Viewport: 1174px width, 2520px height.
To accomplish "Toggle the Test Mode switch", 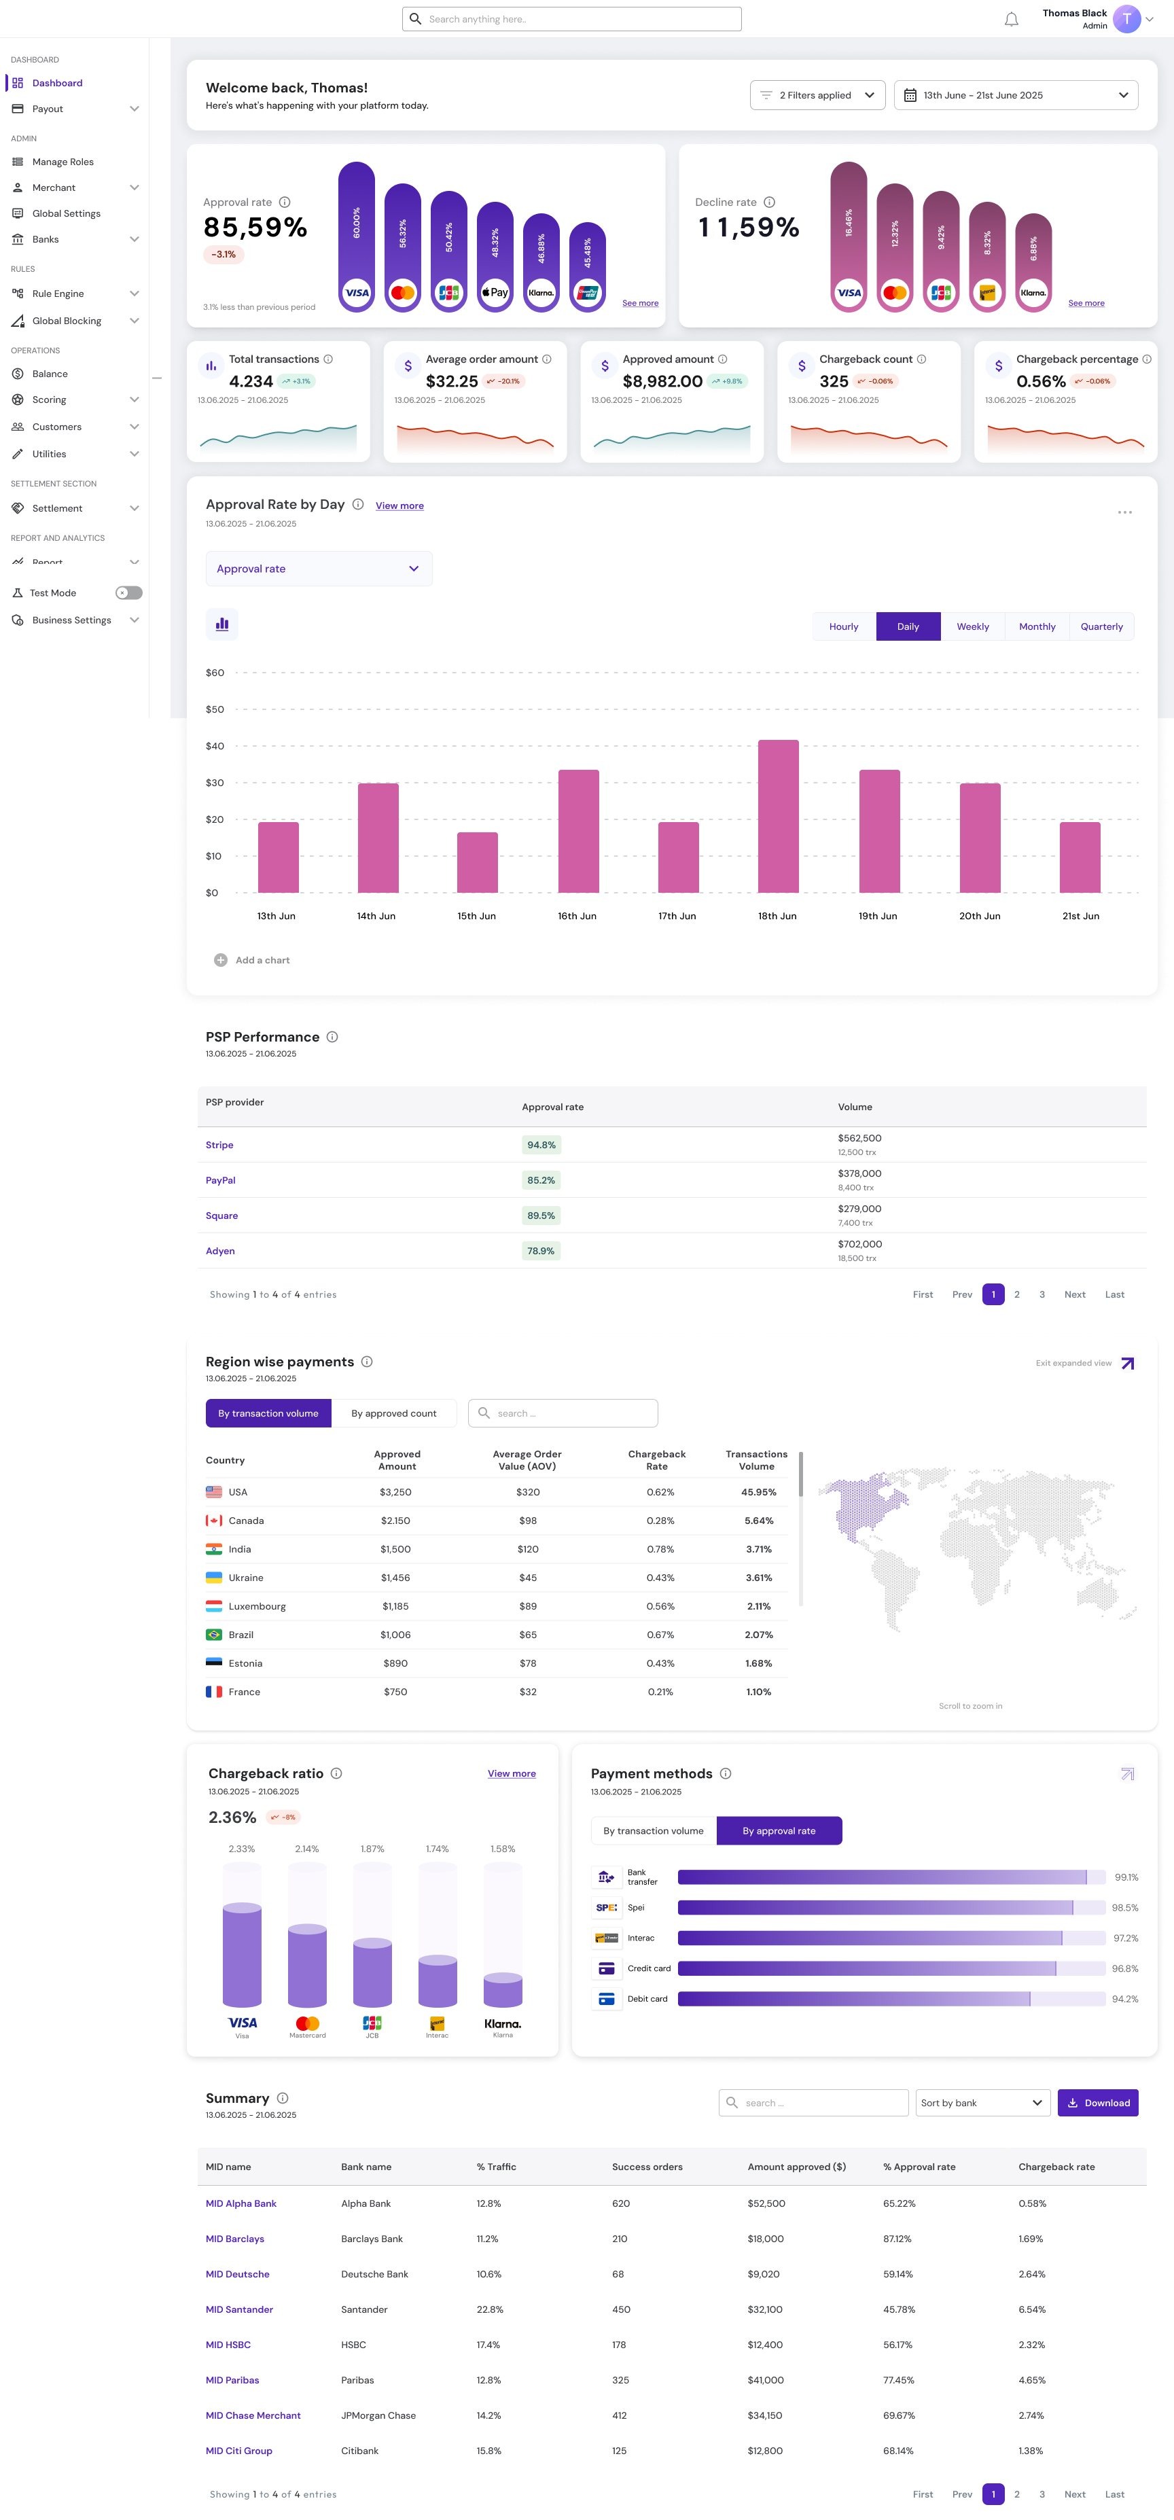I will tap(128, 593).
